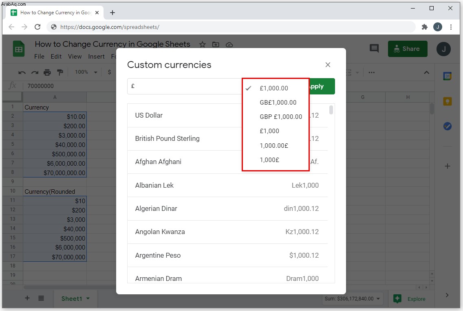Click the Explore button
463x311 pixels.
[x=411, y=299]
